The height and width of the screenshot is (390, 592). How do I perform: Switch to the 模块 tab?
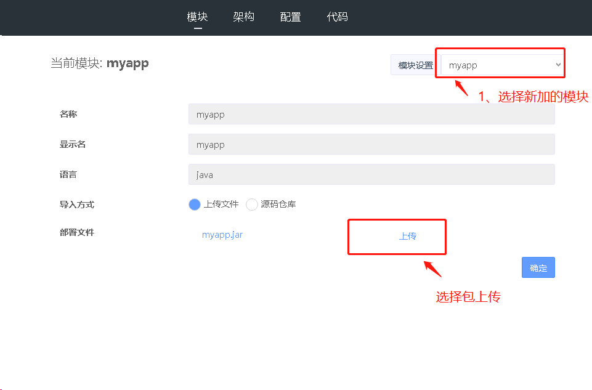click(197, 17)
